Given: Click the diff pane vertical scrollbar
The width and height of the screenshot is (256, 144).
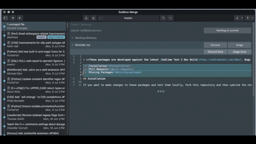Looking at the screenshot, I should pyautogui.click(x=254, y=60).
